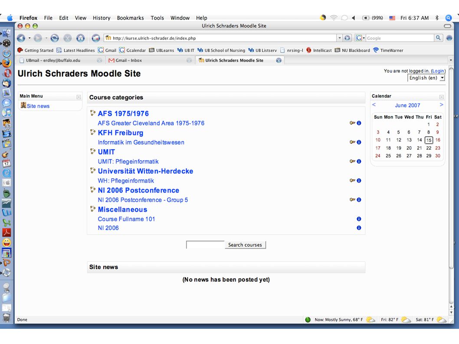This screenshot has height=344, width=459.
Task: Click the volume icon in menu bar
Action: pyautogui.click(x=354, y=18)
